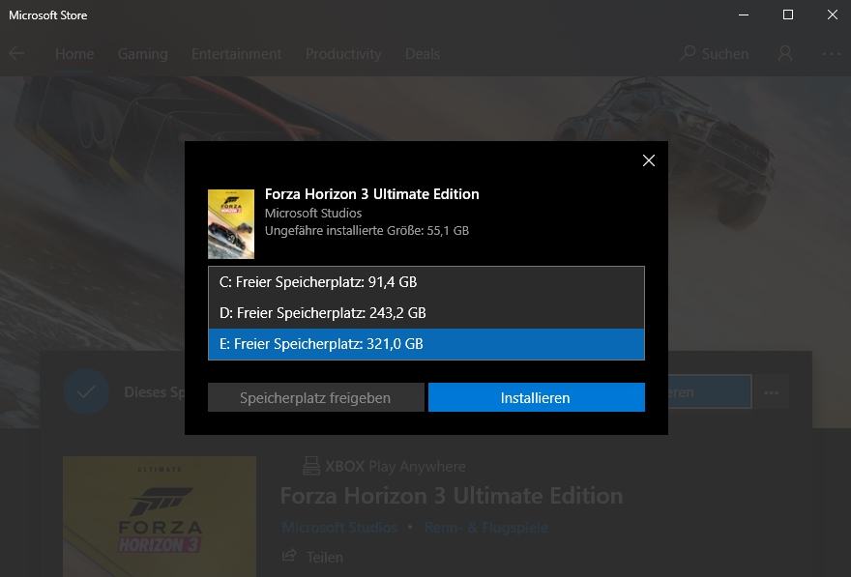This screenshot has height=577, width=851.
Task: Open the Renn- & Flugspiele category link
Action: 485,527
